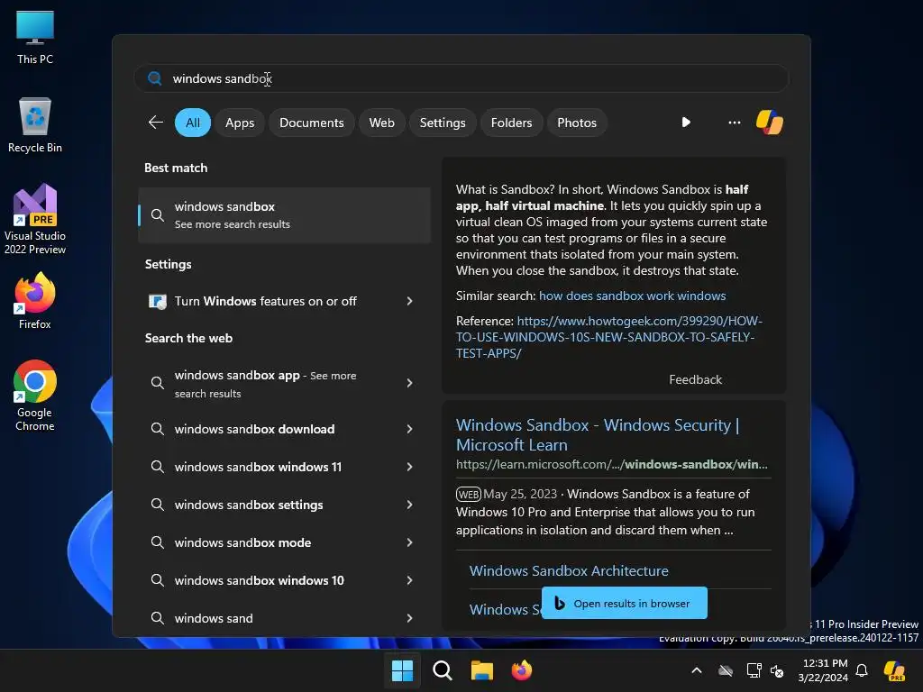
Task: Select the Folders filter tab
Action: pos(511,123)
